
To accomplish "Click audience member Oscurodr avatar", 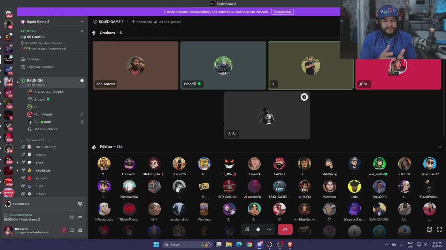I will pyautogui.click(x=129, y=164).
